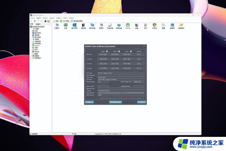Click the Save button in benchmark dialog
226x151 pixels.
pyautogui.click(x=89, y=102)
